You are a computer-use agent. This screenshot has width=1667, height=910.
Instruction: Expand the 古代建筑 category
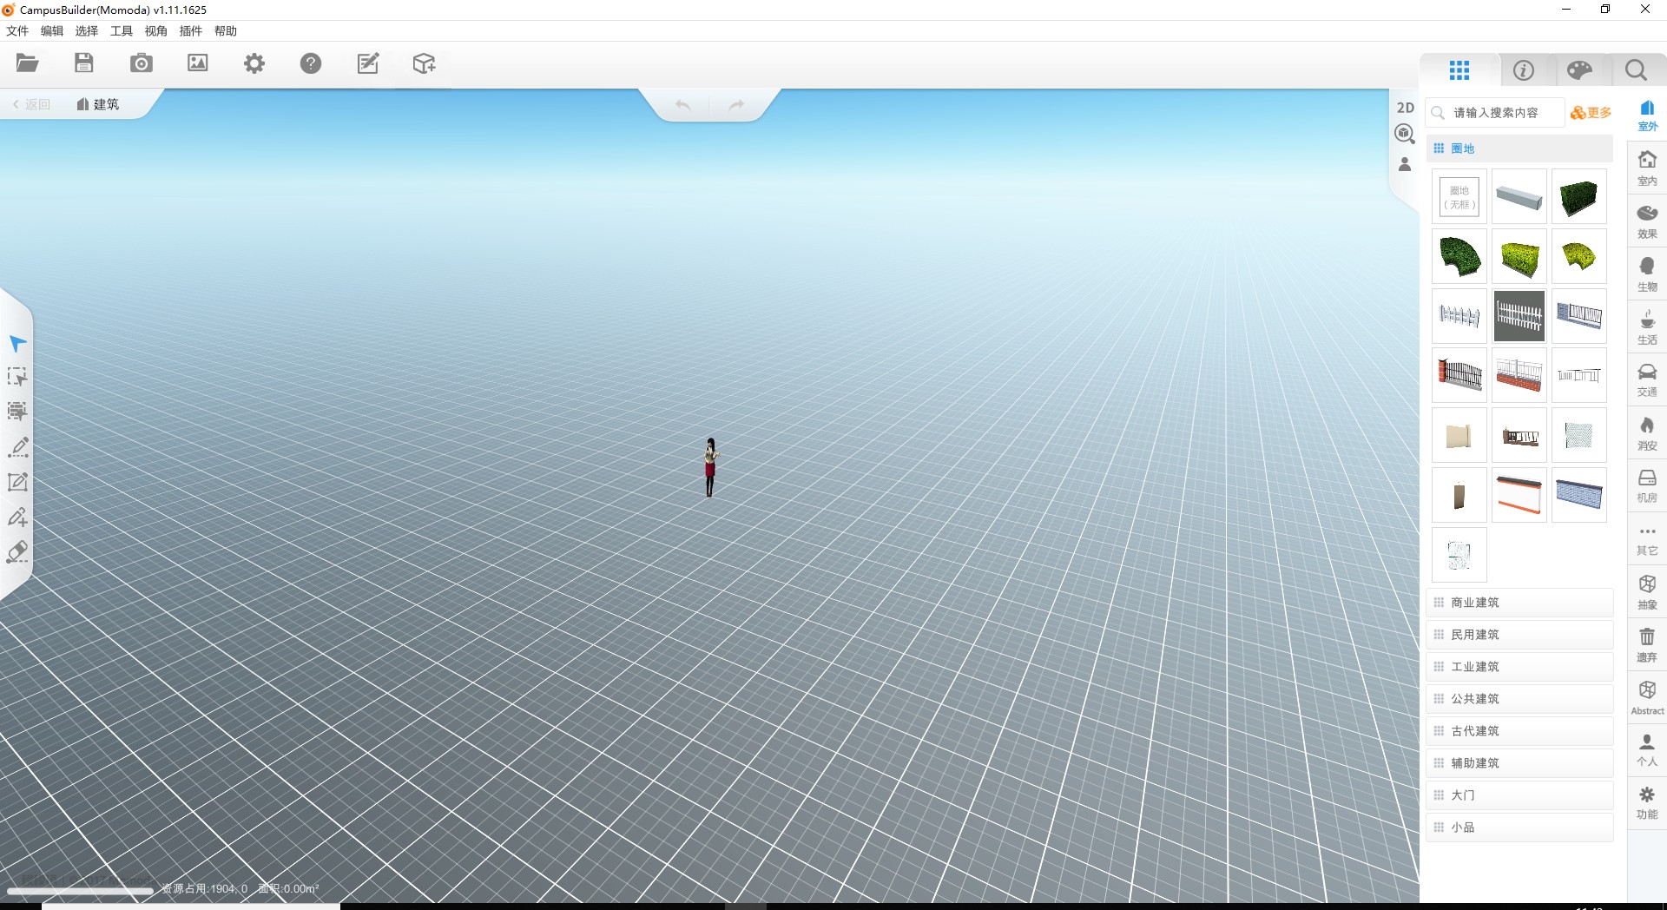pos(1519,731)
